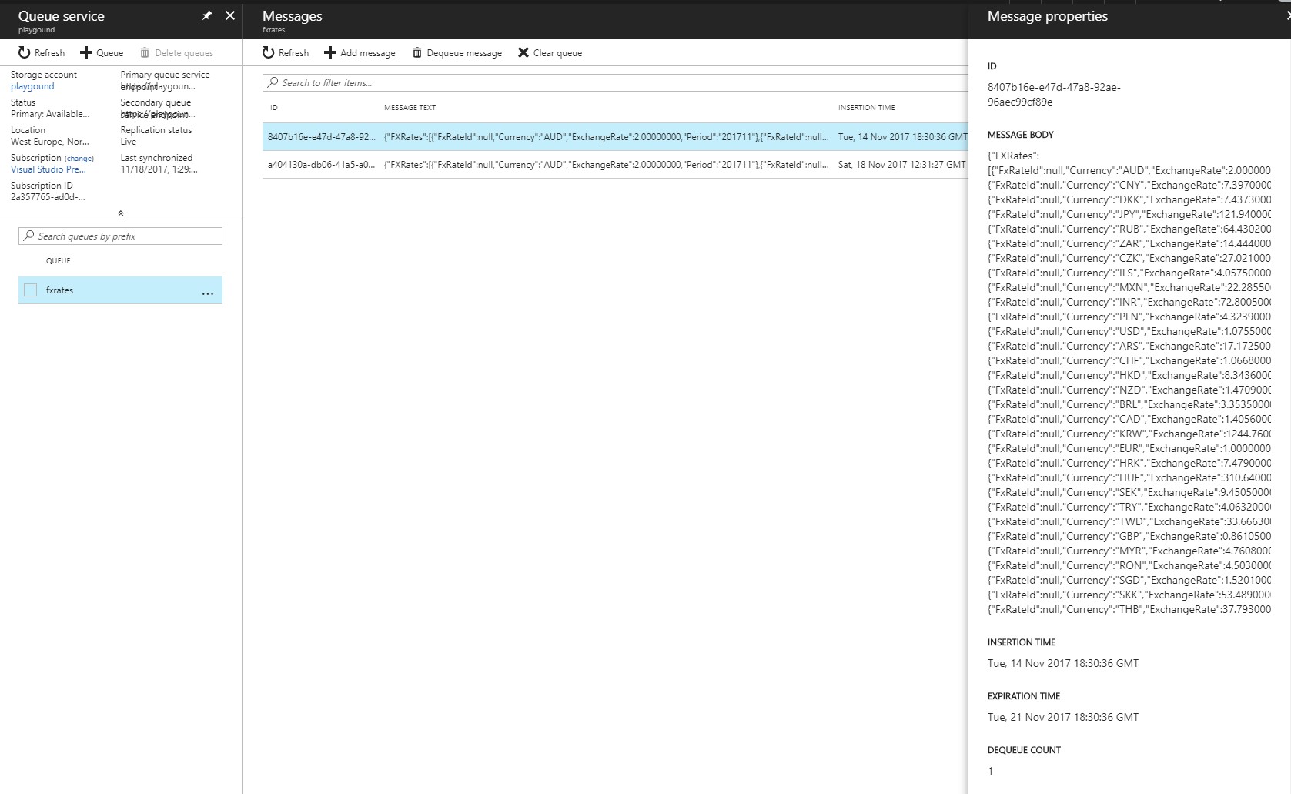Click the Add message plus icon
The height and width of the screenshot is (794, 1291).
(330, 52)
